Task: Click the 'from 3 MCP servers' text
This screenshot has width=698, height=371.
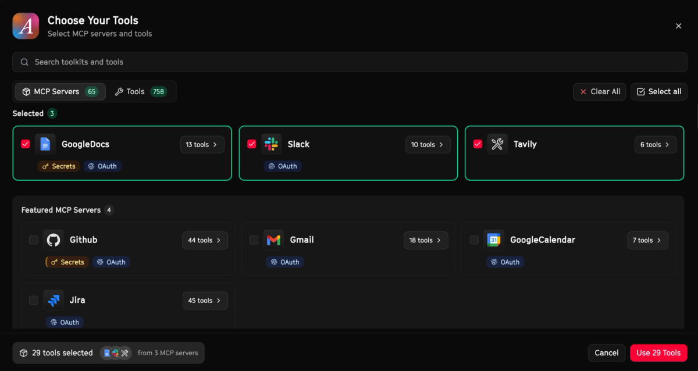Action: 168,353
